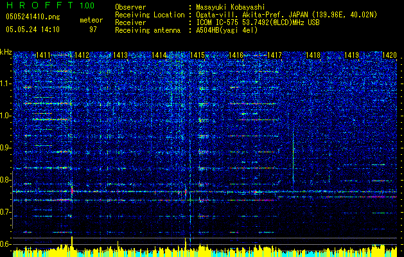
Task: Click the 0.7 kHz axis tick label
Action: pos(6,212)
